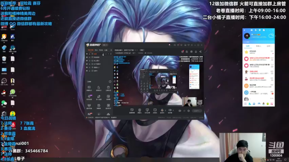Screen dimensions: 289x162
Task: Delete the selected source via trash icon
Action: pos(111,54)
